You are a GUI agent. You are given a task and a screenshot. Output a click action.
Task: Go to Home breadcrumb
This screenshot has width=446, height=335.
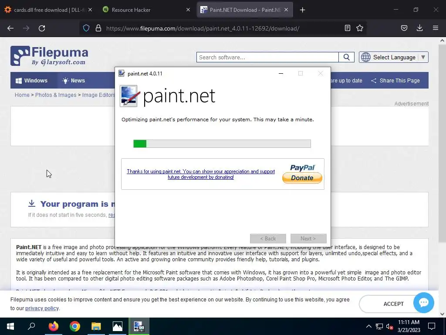[x=22, y=95]
